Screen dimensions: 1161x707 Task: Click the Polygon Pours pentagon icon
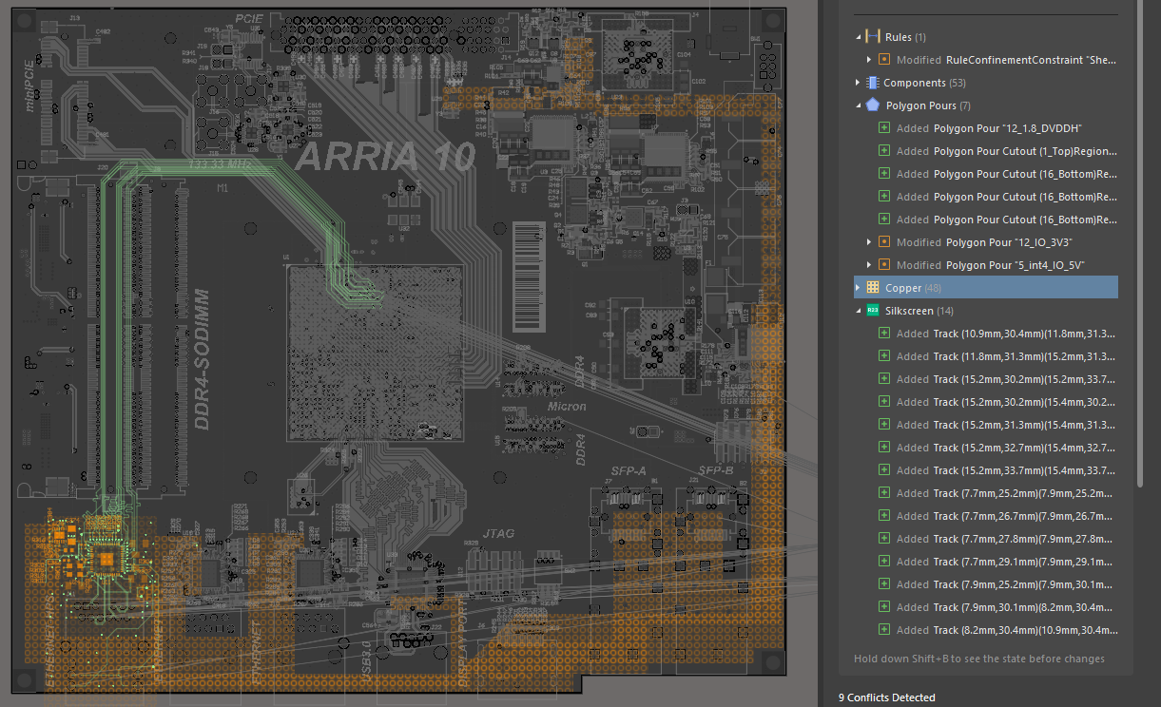coord(873,105)
